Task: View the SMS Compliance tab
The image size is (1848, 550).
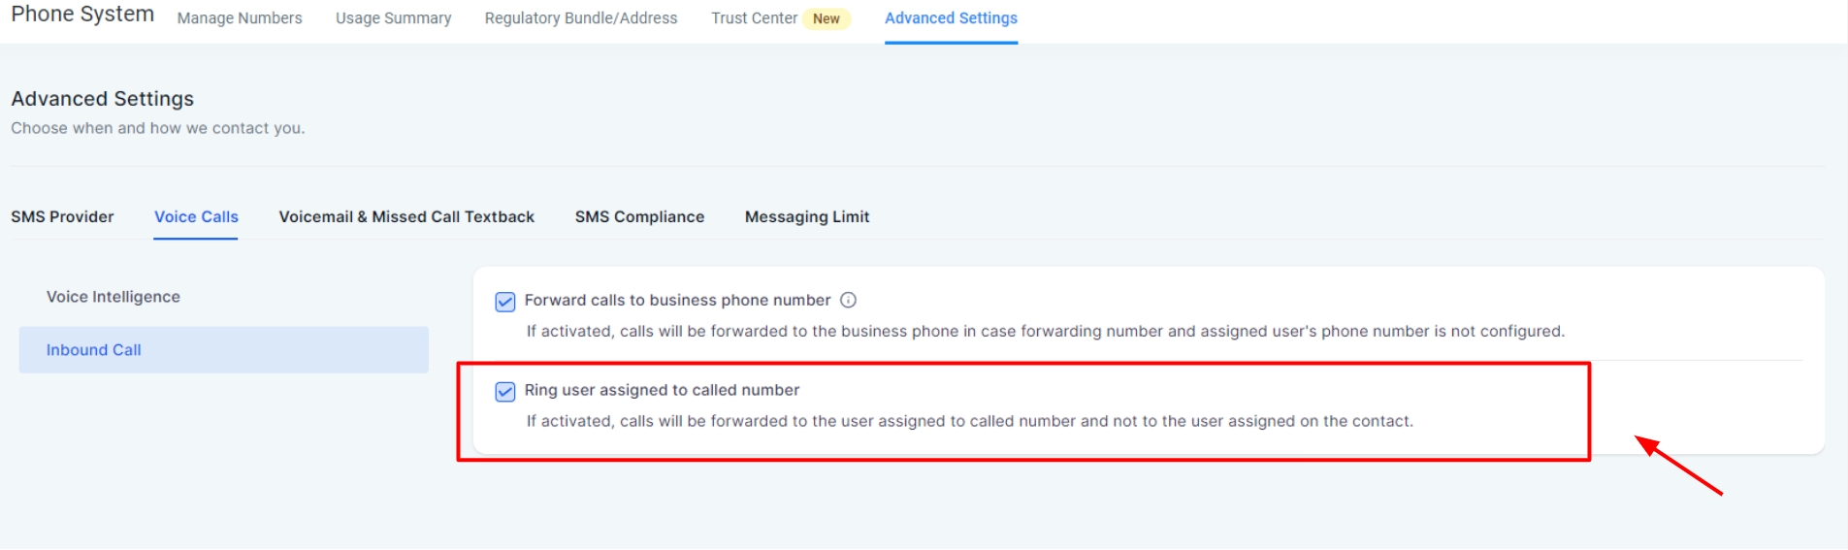Action: coord(639,217)
